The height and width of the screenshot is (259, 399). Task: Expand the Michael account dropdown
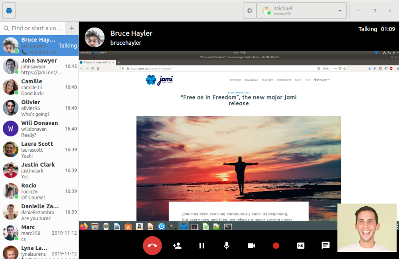point(302,11)
